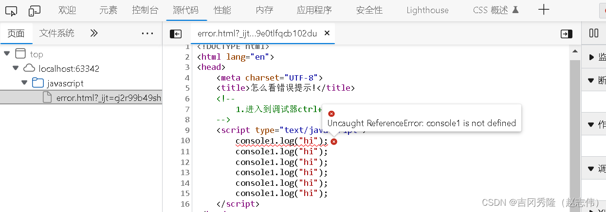Click the javascript folder icon
This screenshot has height=212, width=606.
(38, 83)
